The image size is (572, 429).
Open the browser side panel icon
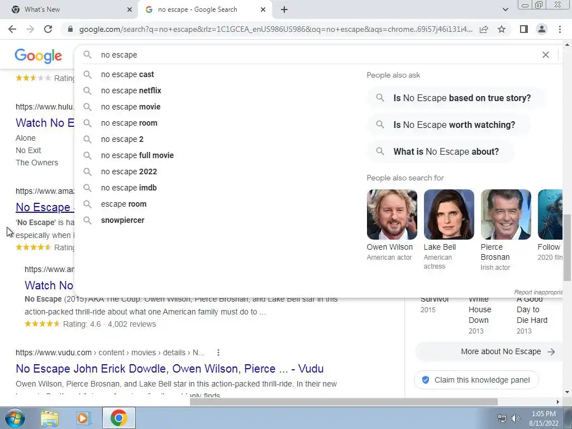(524, 29)
